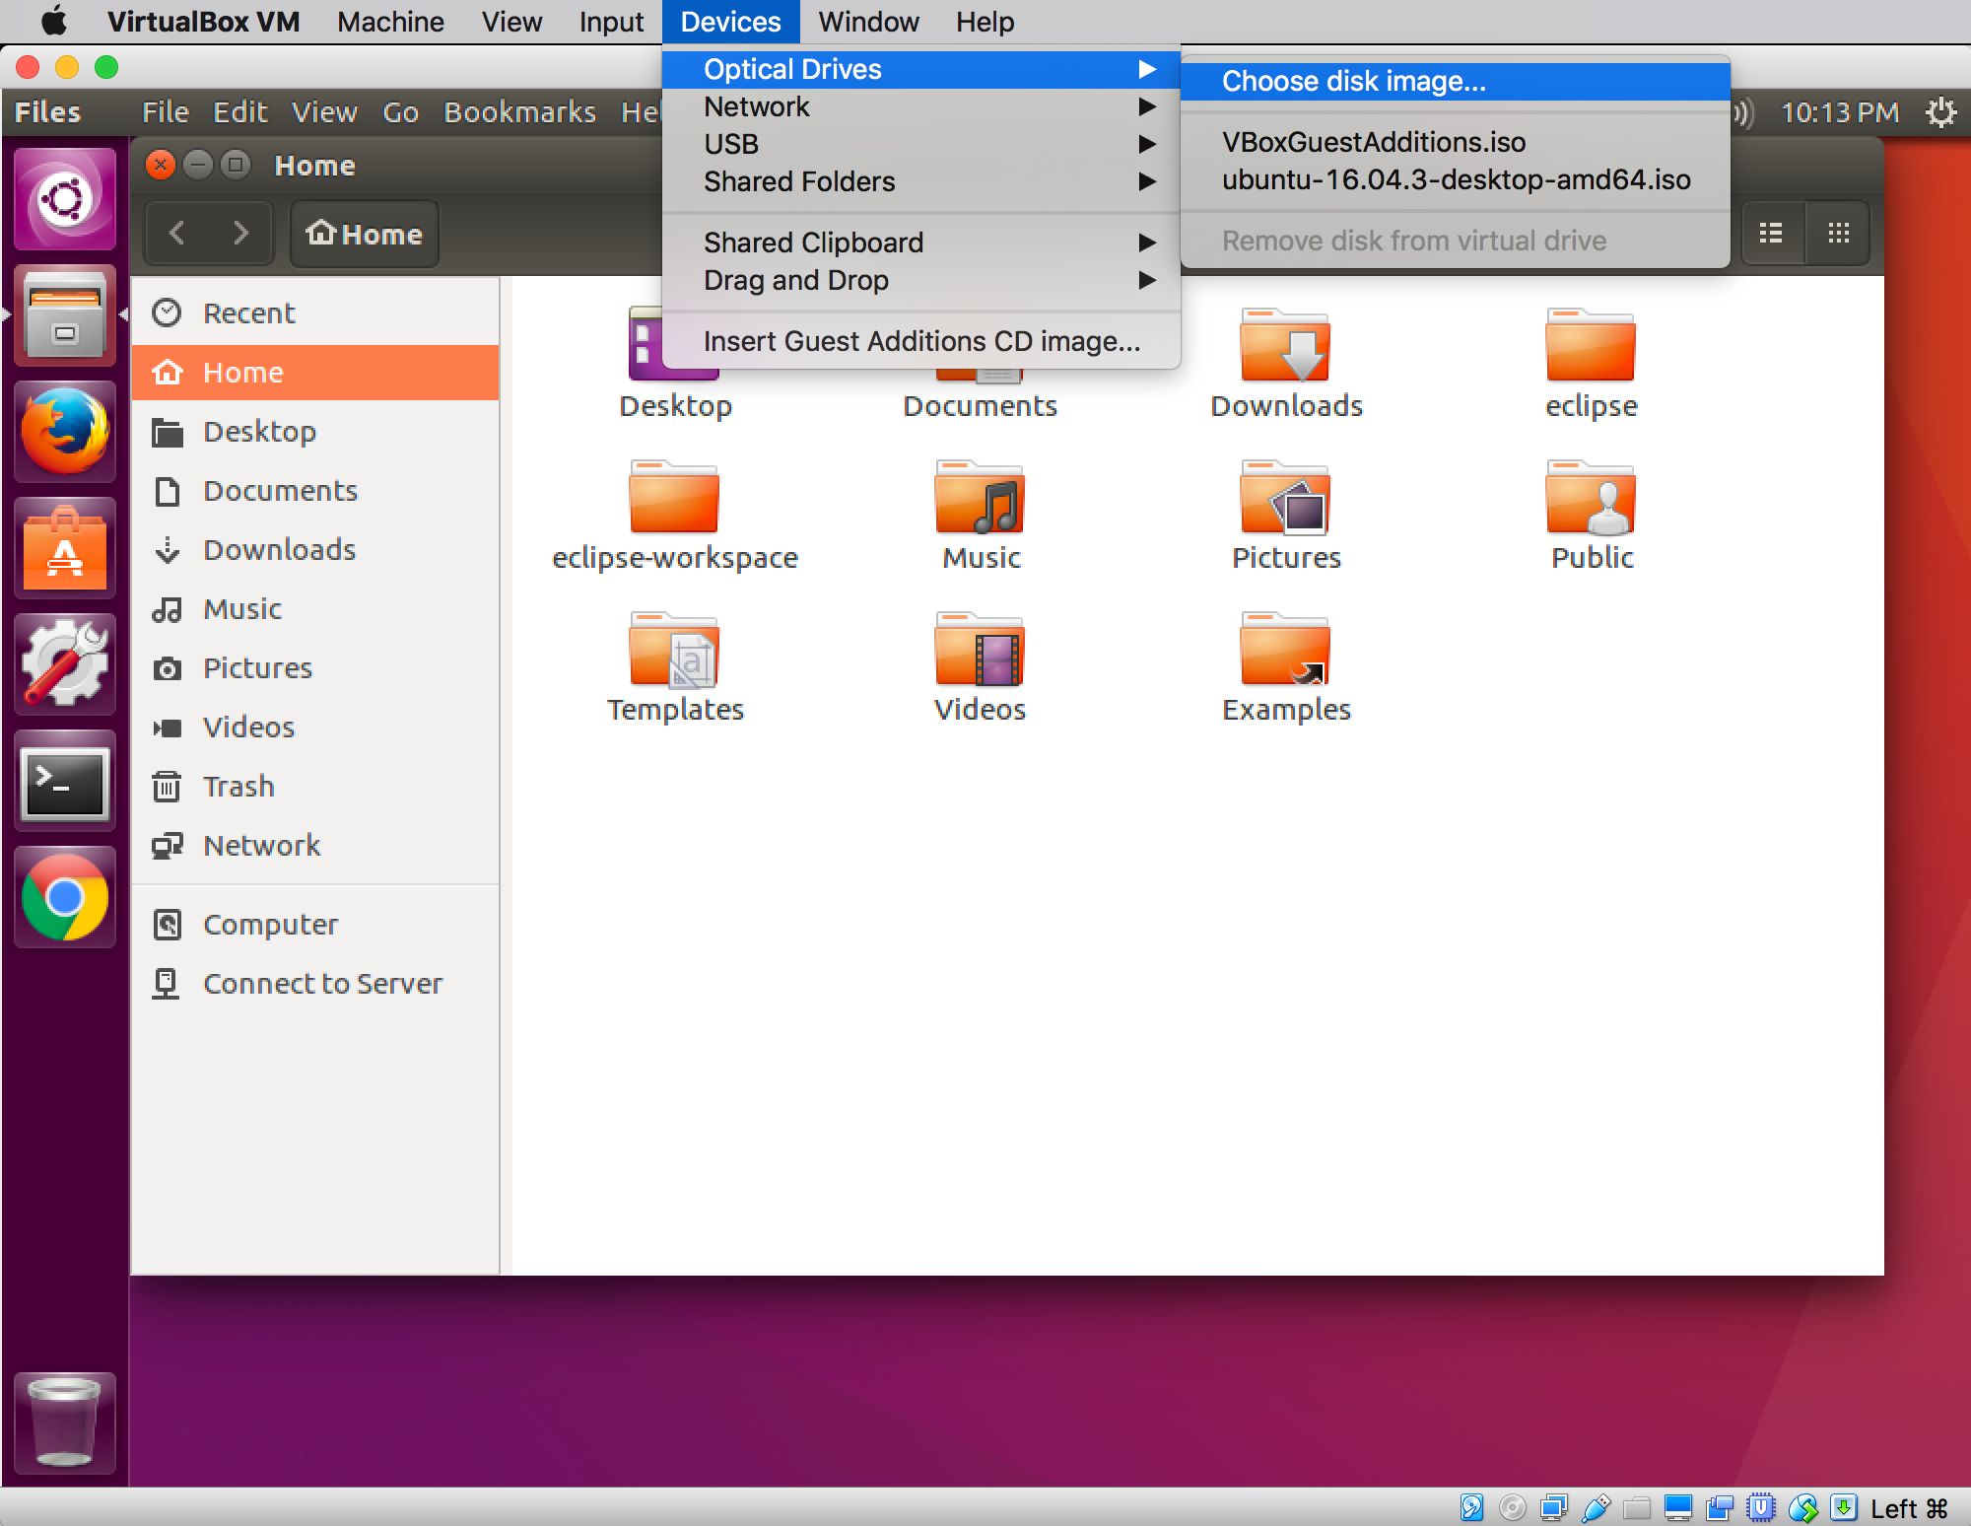Image resolution: width=1971 pixels, height=1526 pixels.
Task: Click display status icon in VirtualBox bar
Action: tap(1678, 1507)
